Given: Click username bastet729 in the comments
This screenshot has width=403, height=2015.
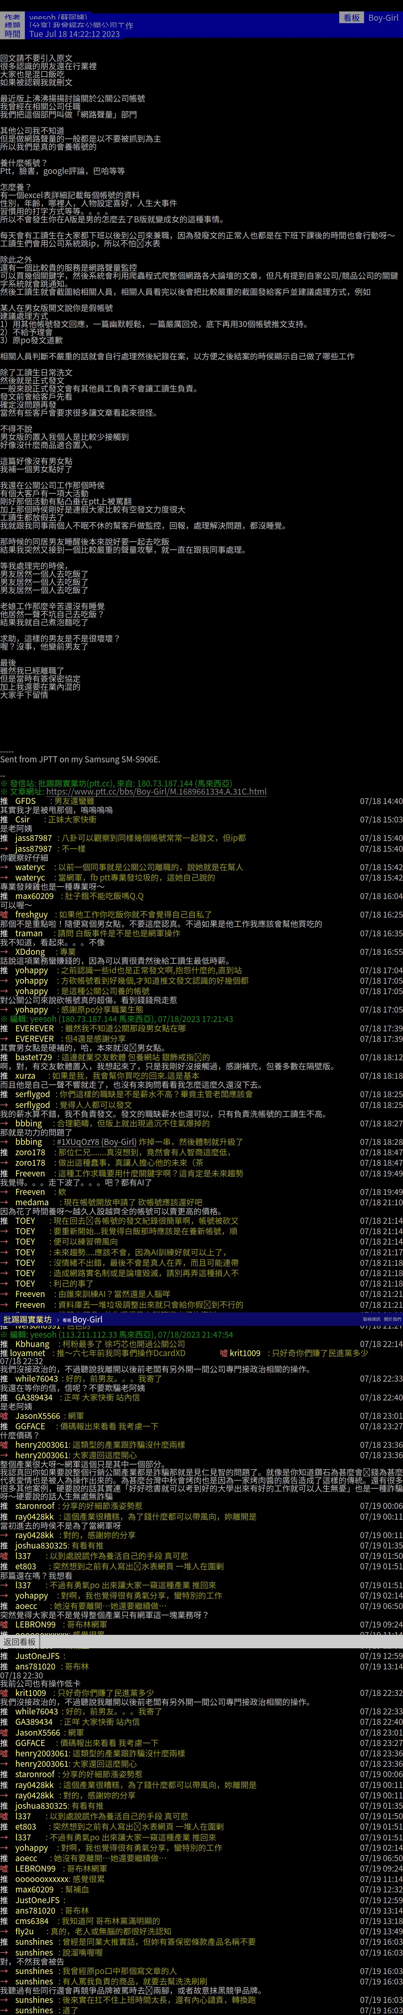Looking at the screenshot, I should 34,1057.
